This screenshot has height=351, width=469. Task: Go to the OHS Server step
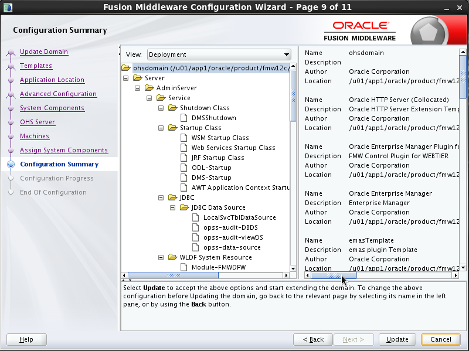click(38, 122)
